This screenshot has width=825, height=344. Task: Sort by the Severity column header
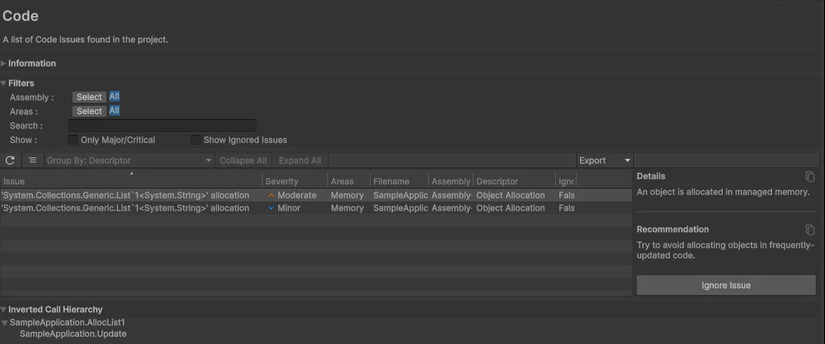[282, 182]
